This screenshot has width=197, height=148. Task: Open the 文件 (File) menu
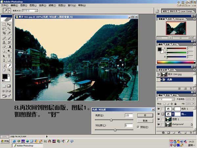tap(5, 5)
